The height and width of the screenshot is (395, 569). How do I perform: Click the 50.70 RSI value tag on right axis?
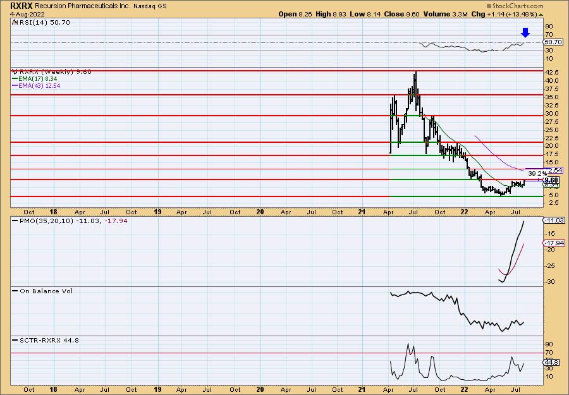click(x=553, y=42)
